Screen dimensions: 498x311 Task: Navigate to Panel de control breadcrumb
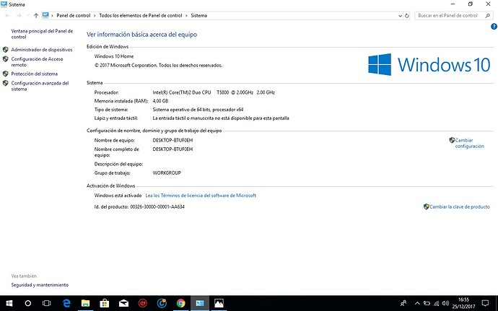[74, 16]
